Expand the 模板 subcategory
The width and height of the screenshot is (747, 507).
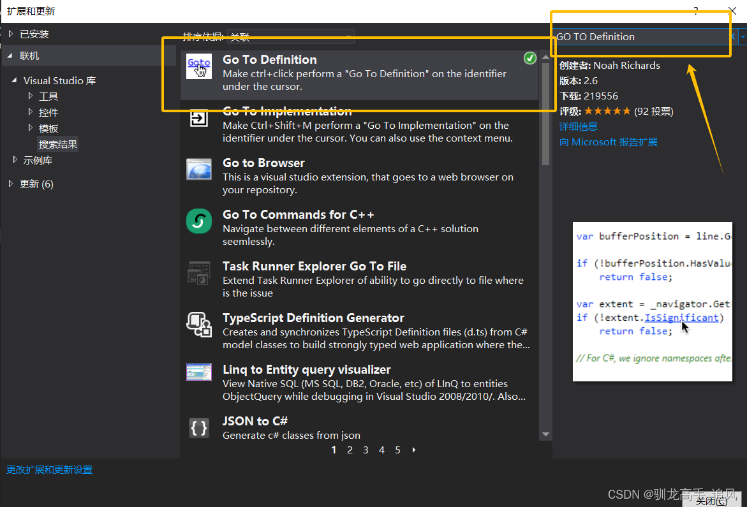coord(31,128)
